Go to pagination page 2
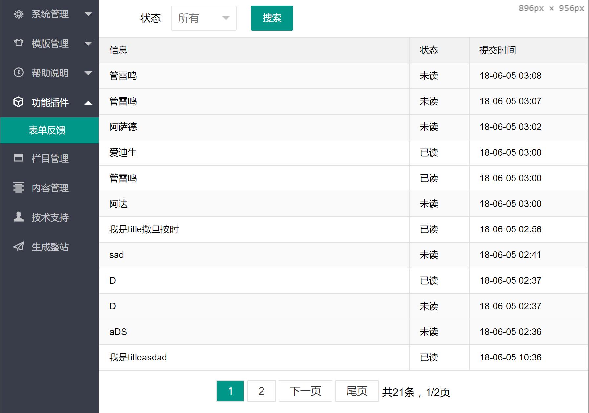The height and width of the screenshot is (413, 589). click(262, 391)
